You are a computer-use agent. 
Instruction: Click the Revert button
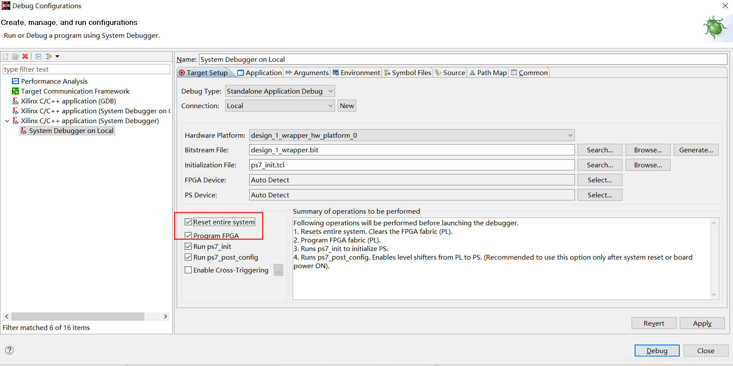(x=654, y=323)
